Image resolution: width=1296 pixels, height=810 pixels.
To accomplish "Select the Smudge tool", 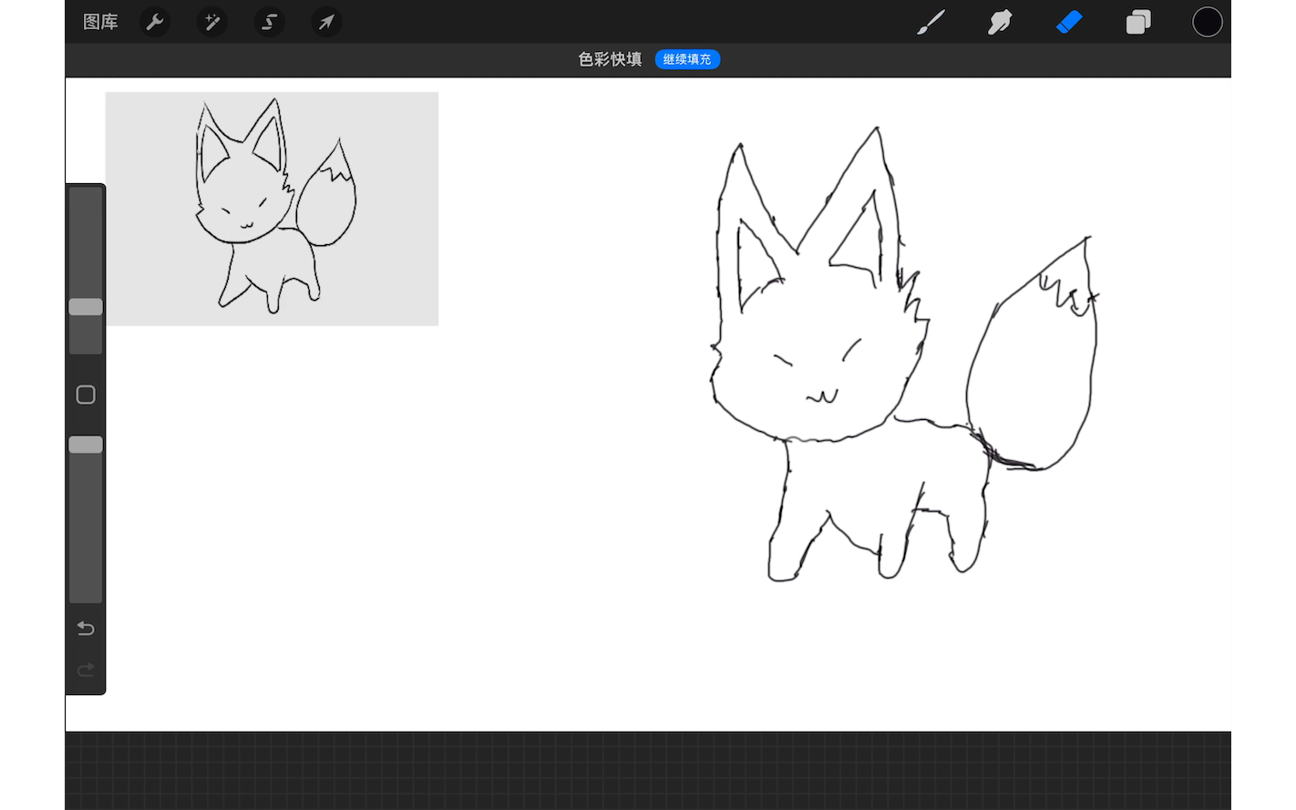I will 1000,22.
